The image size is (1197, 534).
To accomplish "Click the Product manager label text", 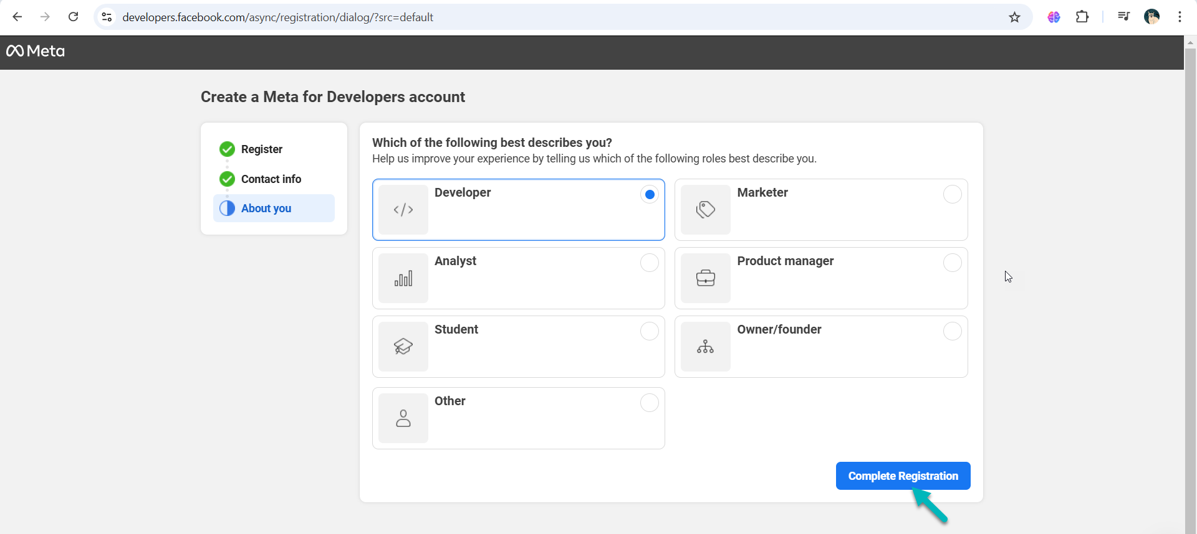I will tap(786, 261).
